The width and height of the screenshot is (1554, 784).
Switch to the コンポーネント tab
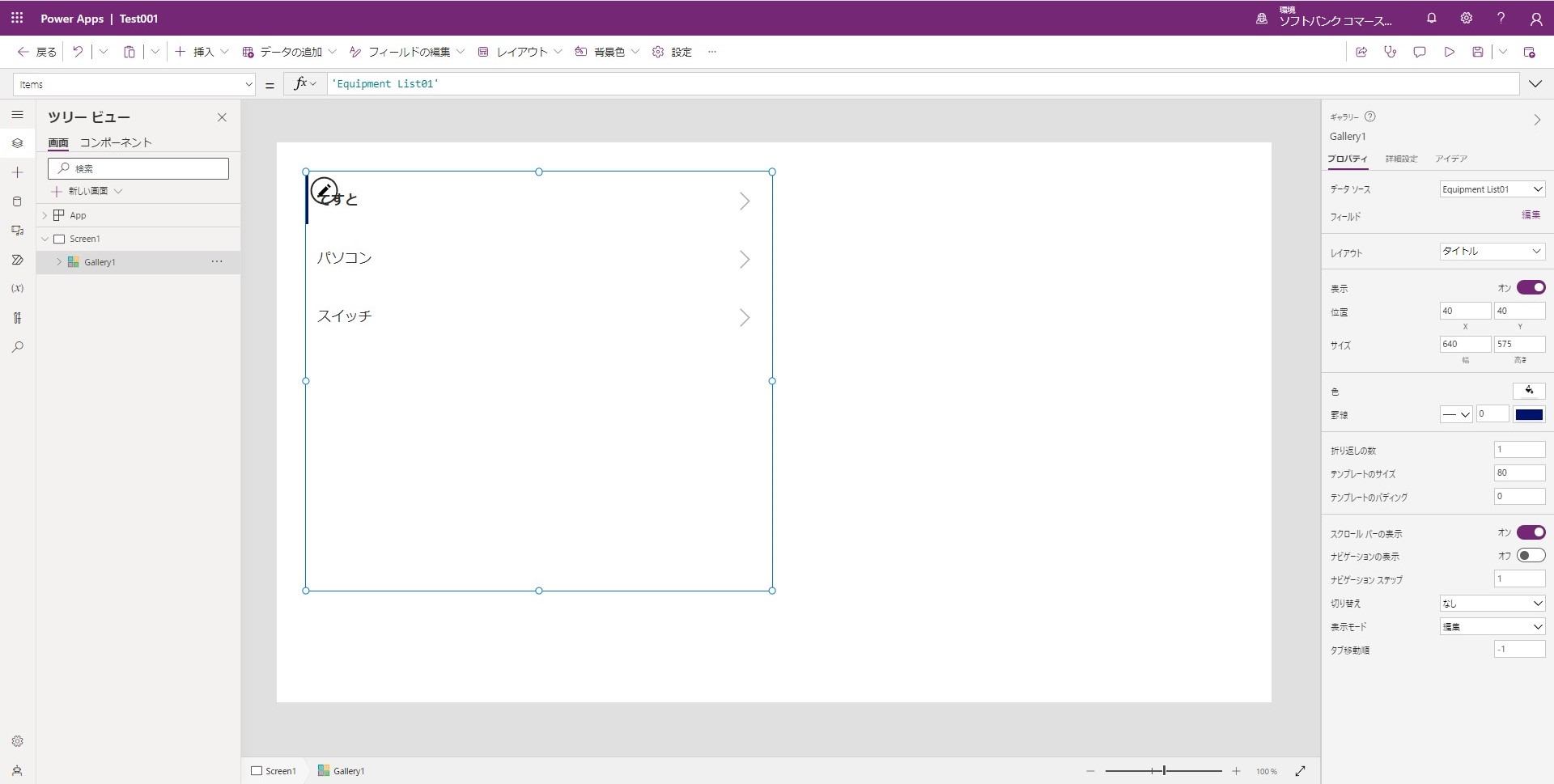[116, 142]
